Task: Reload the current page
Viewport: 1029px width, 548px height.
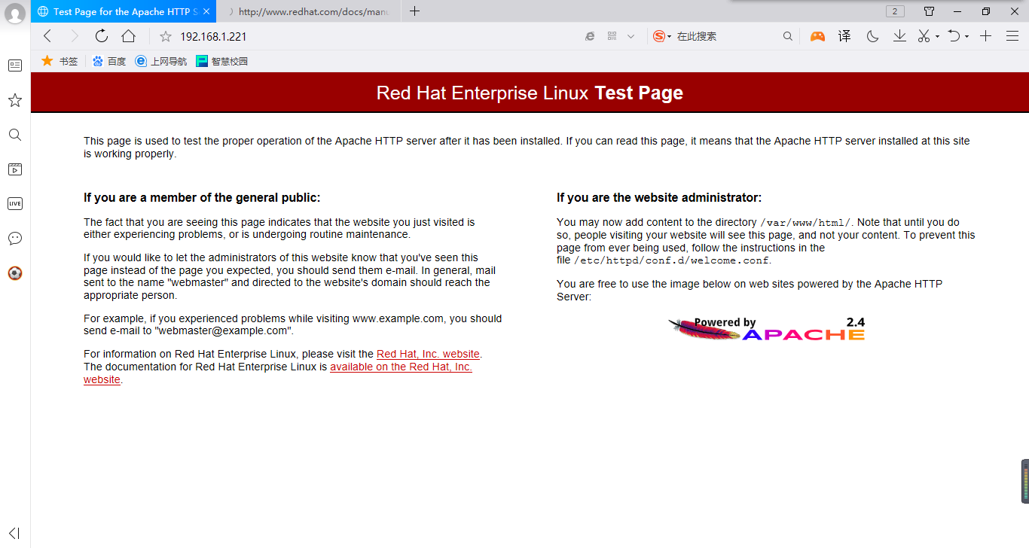Action: click(102, 36)
